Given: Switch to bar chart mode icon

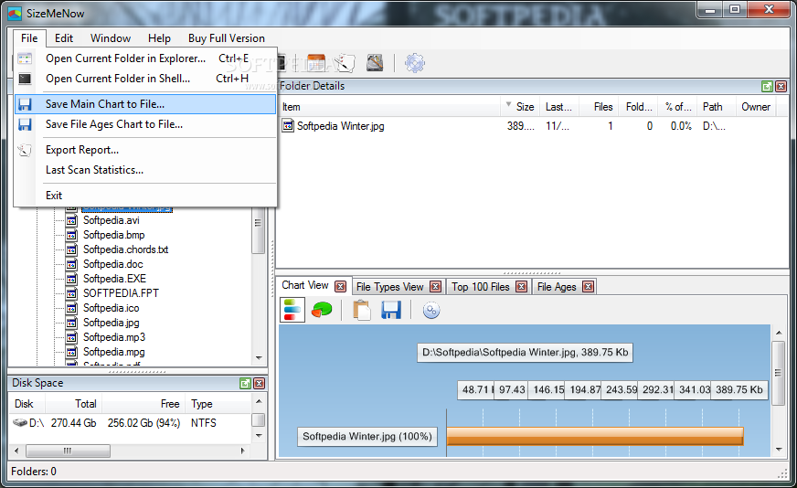Looking at the screenshot, I should [x=292, y=310].
